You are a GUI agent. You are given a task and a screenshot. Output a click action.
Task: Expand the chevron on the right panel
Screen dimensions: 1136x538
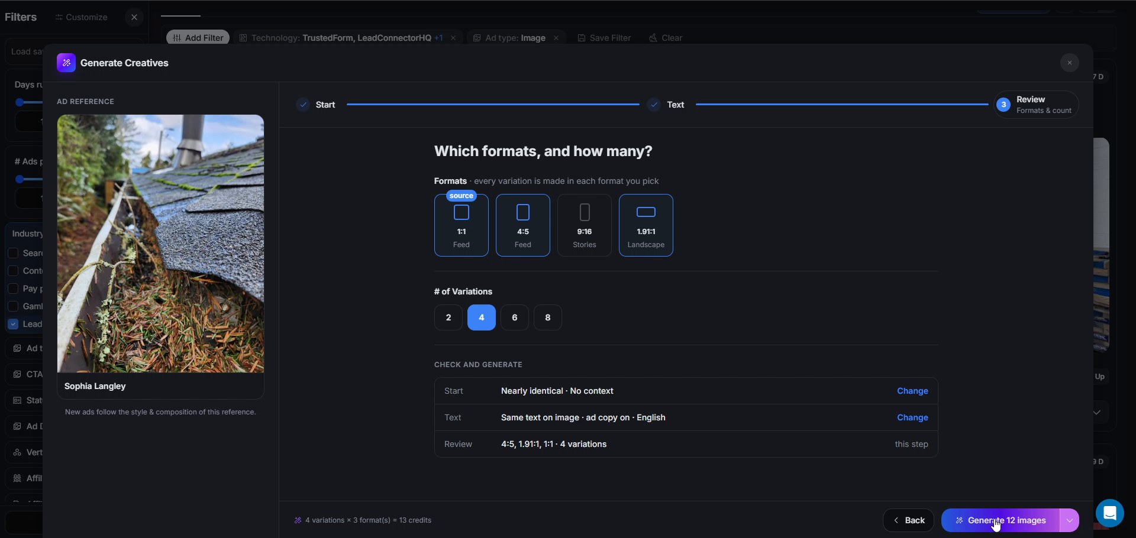pos(1097,412)
